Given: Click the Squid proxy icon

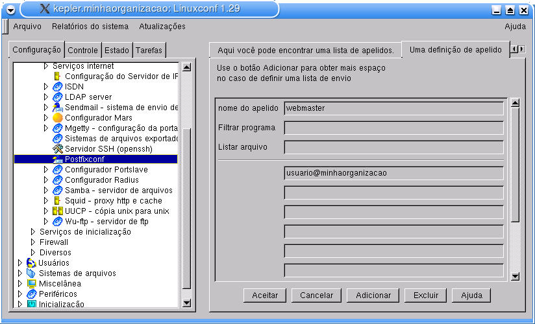Looking at the screenshot, I should (x=57, y=201).
